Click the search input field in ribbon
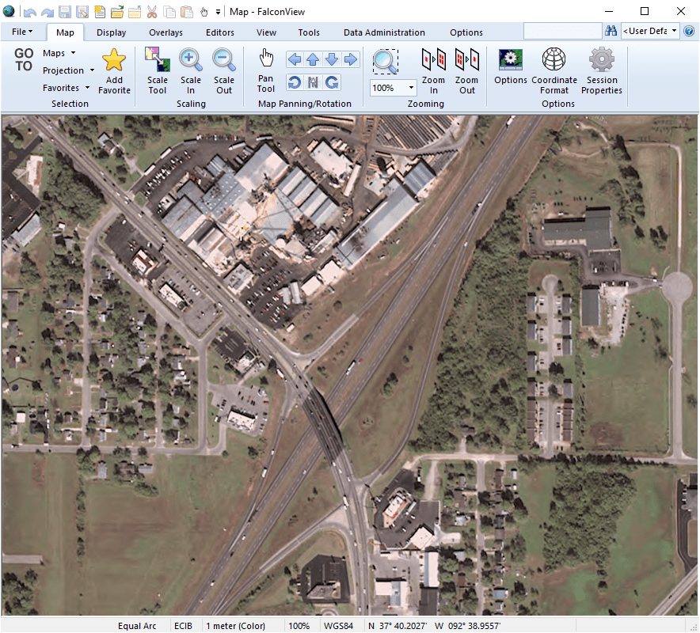The width and height of the screenshot is (700, 633). (x=562, y=31)
